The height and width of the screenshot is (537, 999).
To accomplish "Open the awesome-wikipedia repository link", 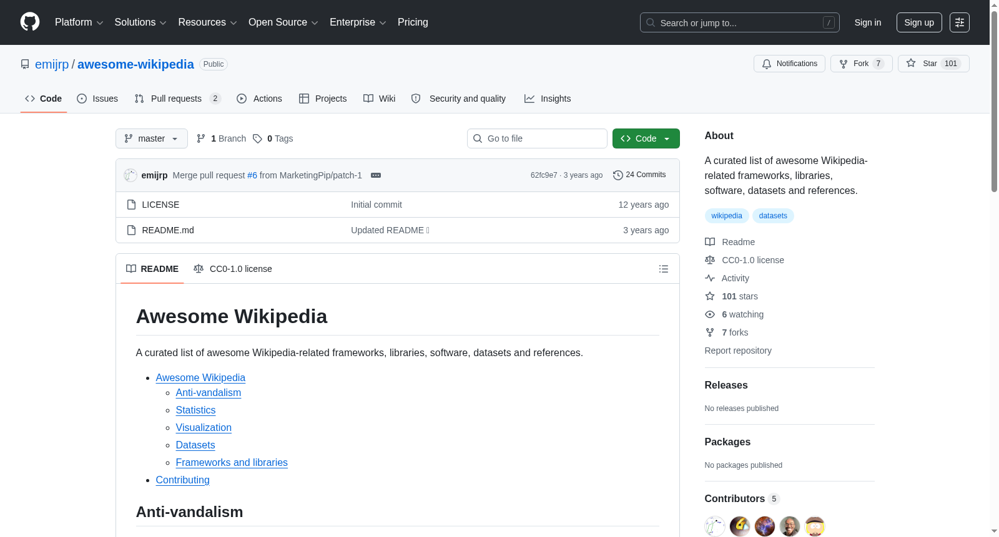I will coord(135,64).
